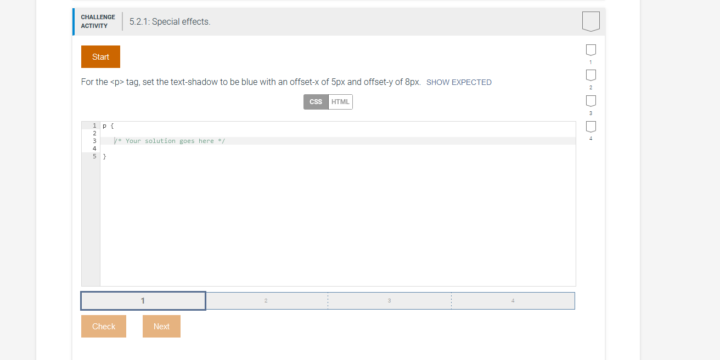This screenshot has width=720, height=360.
Task: Select bookmark icon numbered 1
Action: click(590, 49)
